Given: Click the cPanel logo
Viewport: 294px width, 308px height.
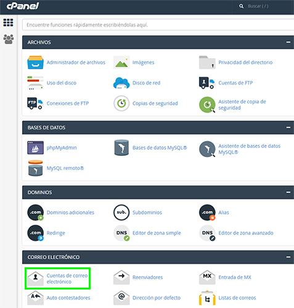Looking at the screenshot, I should 23,6.
